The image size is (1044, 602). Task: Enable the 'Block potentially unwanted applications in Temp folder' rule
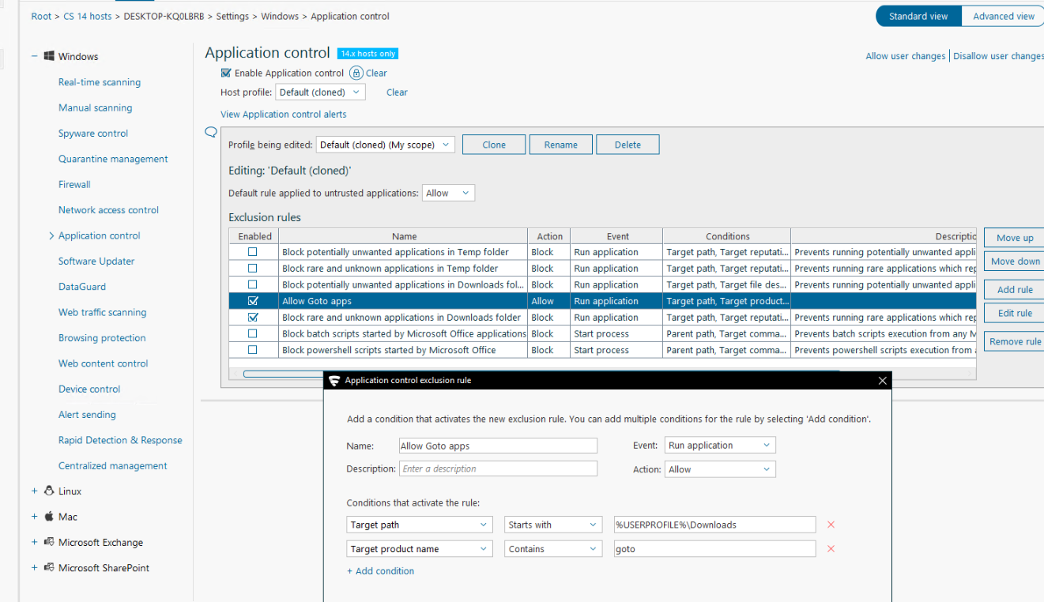pyautogui.click(x=253, y=252)
